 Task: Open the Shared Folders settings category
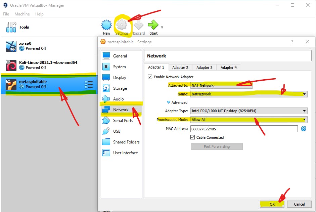(121, 142)
